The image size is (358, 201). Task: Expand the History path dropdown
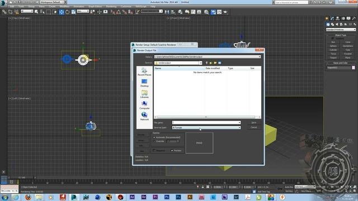point(260,57)
